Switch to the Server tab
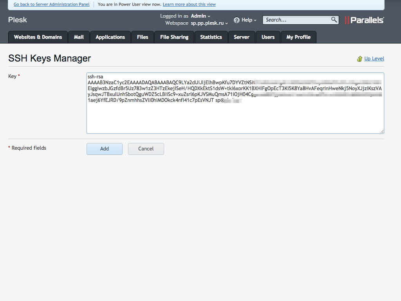This screenshot has width=401, height=301. 241,37
